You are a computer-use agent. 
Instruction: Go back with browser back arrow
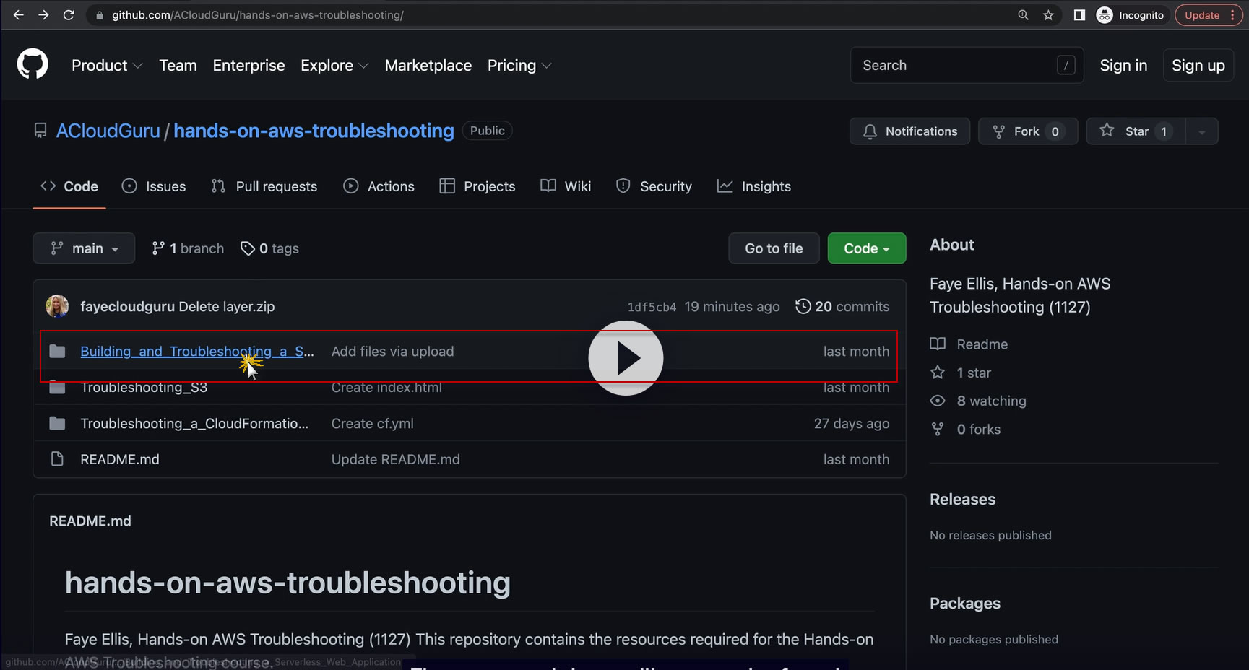19,15
